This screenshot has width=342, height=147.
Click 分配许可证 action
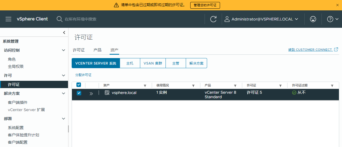point(83,75)
